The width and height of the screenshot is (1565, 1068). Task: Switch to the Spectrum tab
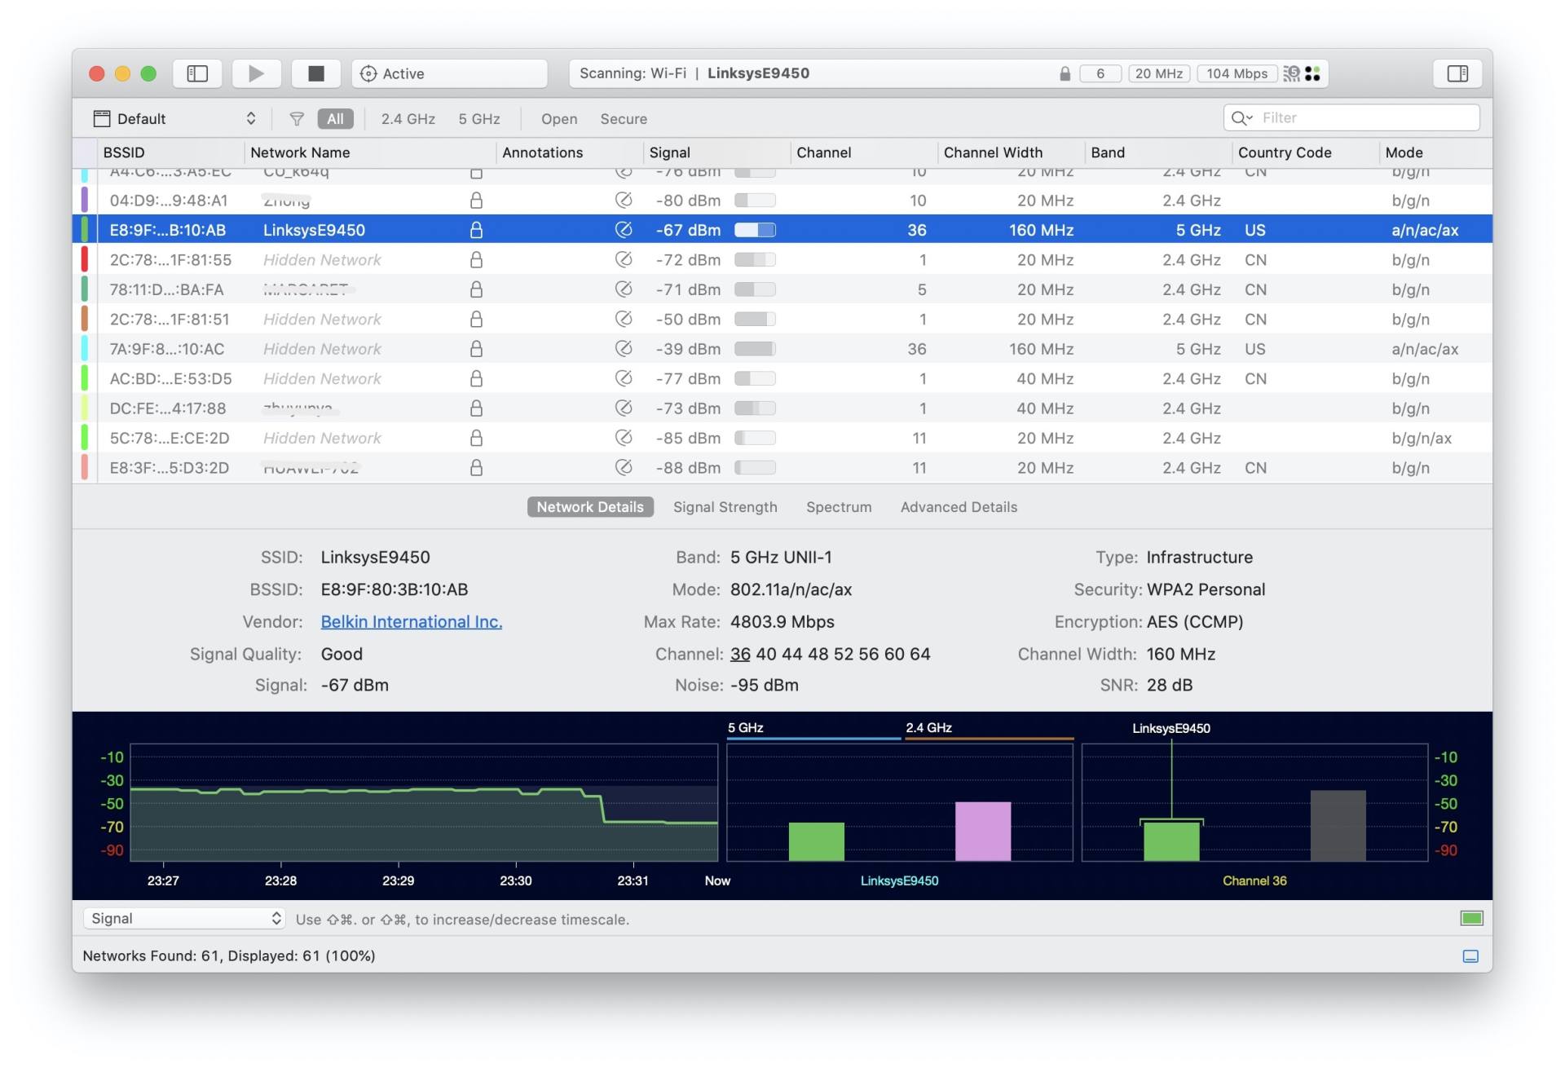coord(839,507)
